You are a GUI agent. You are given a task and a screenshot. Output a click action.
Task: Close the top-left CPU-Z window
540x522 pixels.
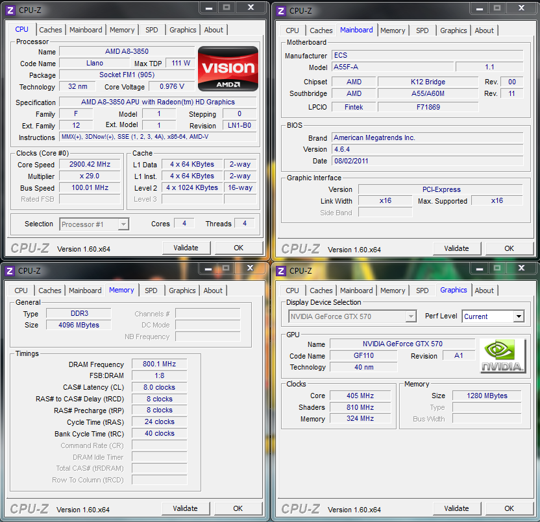click(249, 8)
